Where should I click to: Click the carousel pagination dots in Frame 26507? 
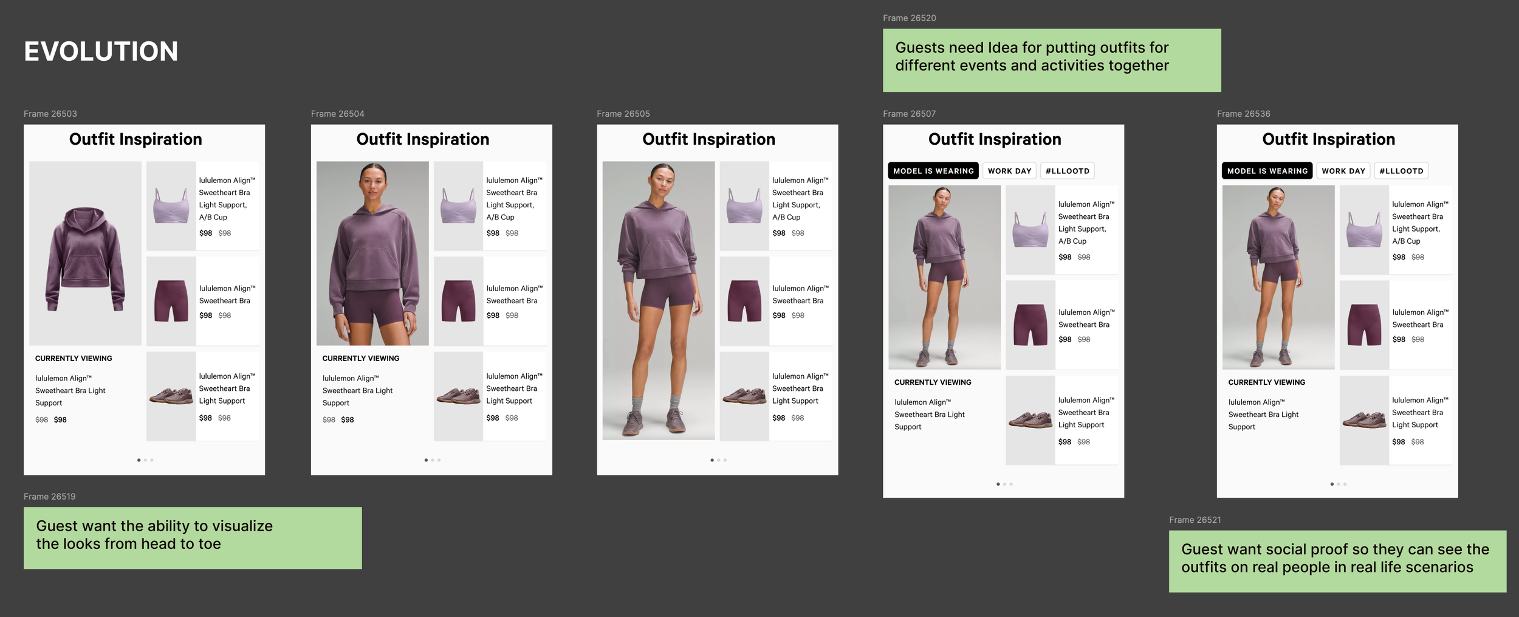pyautogui.click(x=1004, y=484)
